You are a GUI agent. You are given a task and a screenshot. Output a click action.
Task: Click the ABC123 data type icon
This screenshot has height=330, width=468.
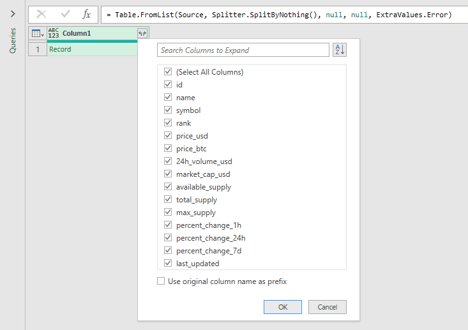[x=54, y=33]
